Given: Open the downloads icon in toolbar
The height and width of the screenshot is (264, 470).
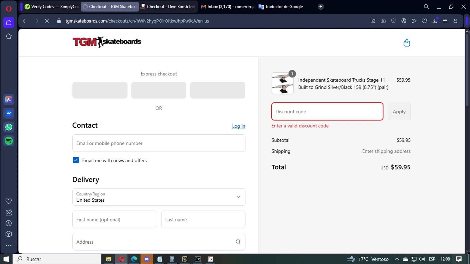Looking at the screenshot, I should click(435, 21).
